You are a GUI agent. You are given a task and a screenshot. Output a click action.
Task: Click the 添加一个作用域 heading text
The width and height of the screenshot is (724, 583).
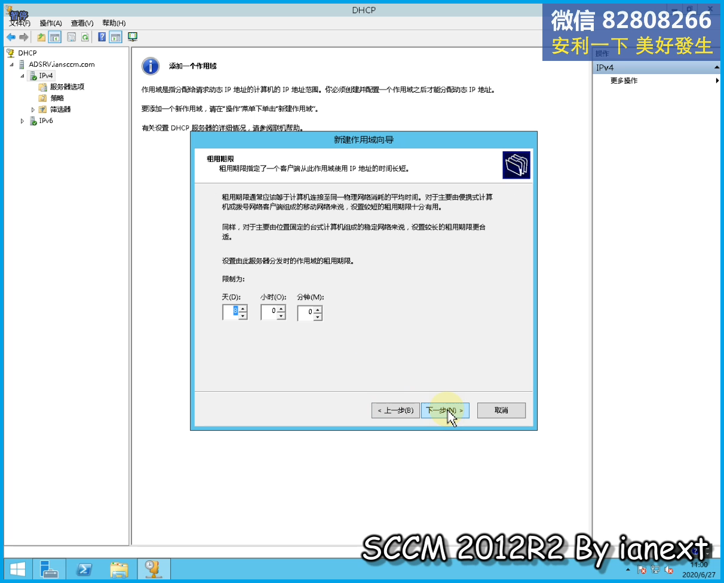[x=192, y=66]
